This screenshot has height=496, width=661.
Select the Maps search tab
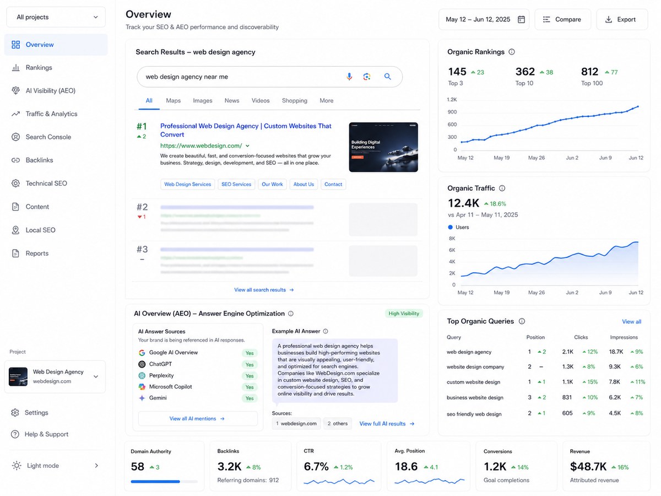coord(174,101)
